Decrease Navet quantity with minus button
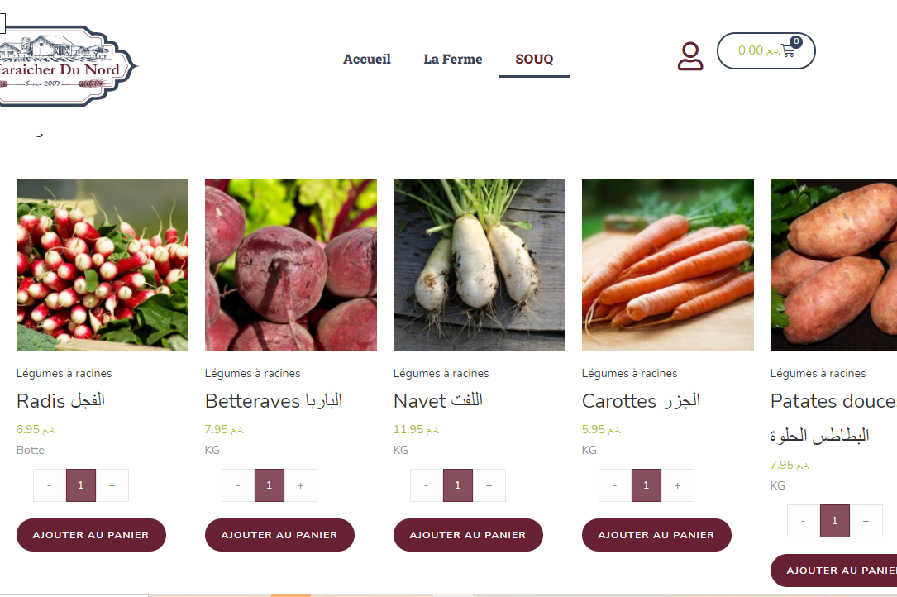This screenshot has height=597, width=897. pos(427,485)
